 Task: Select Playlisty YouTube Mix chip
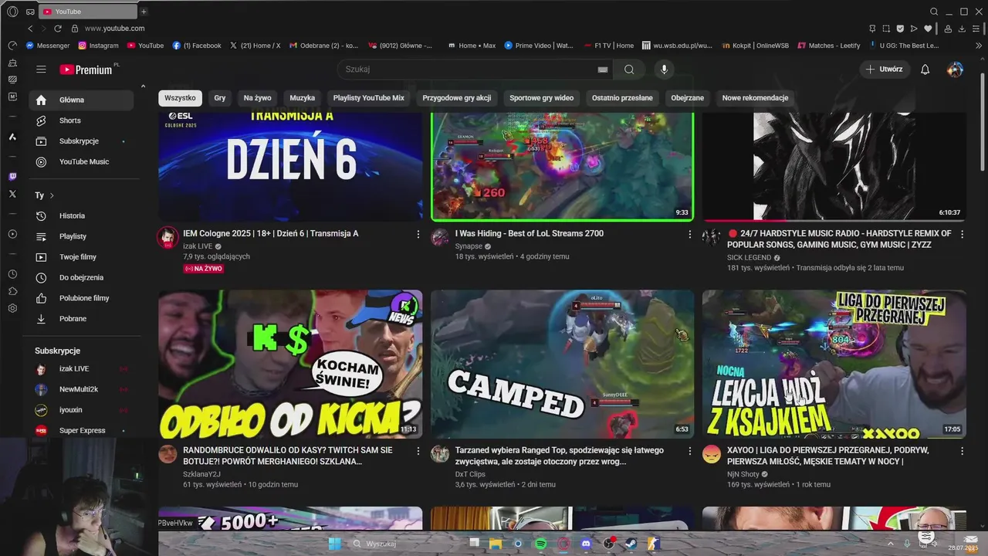pyautogui.click(x=369, y=98)
